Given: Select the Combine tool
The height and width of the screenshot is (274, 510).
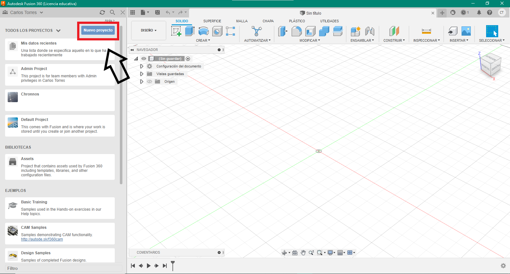Looking at the screenshot, I should [324, 31].
